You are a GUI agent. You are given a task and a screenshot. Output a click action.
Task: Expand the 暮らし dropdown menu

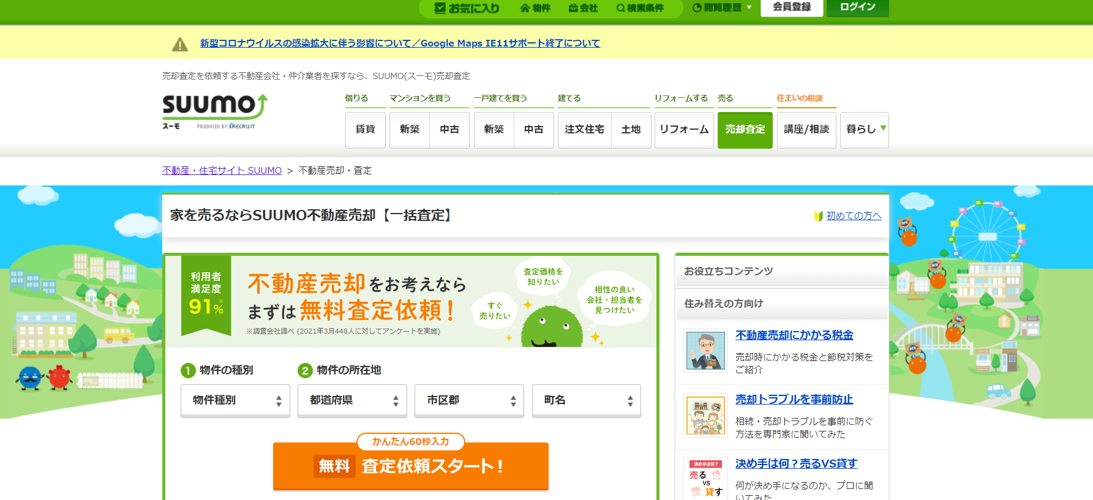pos(865,130)
